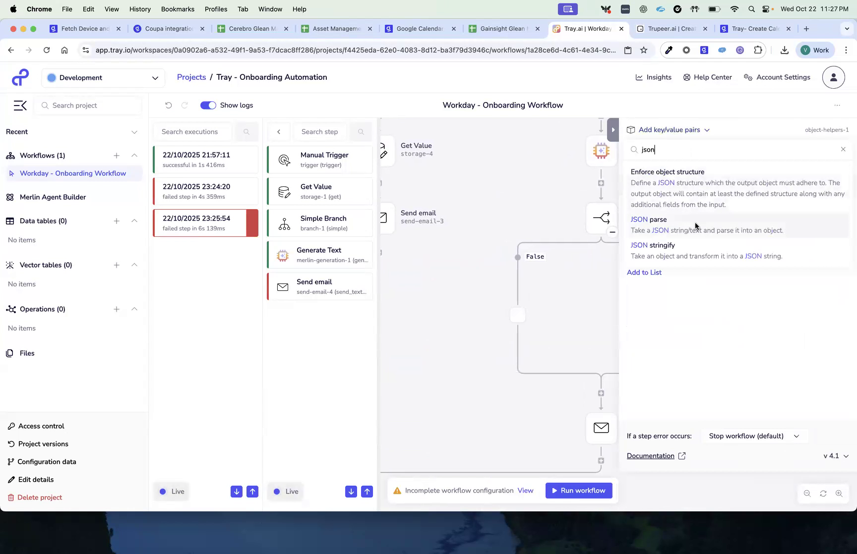The height and width of the screenshot is (554, 857).
Task: Select the Simple Branch step icon
Action: [x=284, y=223]
